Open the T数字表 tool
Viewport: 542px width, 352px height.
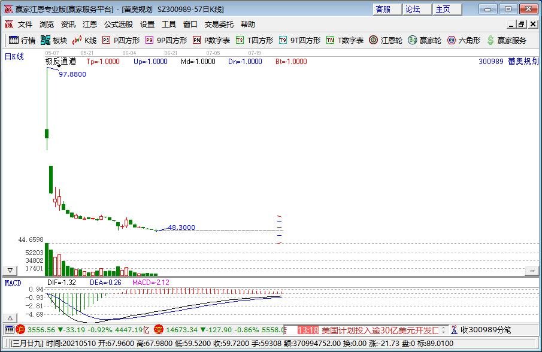[x=345, y=41]
